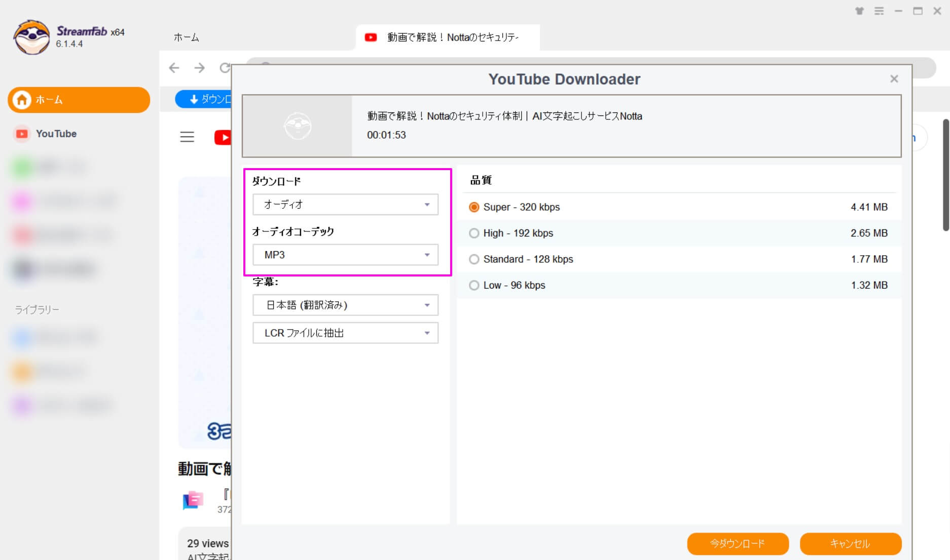This screenshot has height=560, width=950.
Task: Select Standard - 128 kbps quality
Action: (x=474, y=259)
